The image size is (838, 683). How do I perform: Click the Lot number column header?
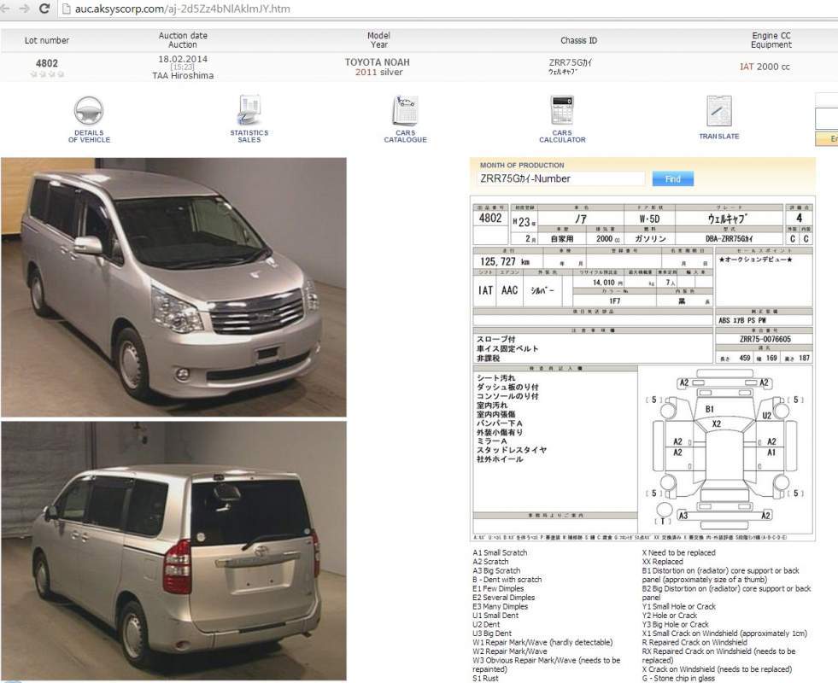[46, 40]
